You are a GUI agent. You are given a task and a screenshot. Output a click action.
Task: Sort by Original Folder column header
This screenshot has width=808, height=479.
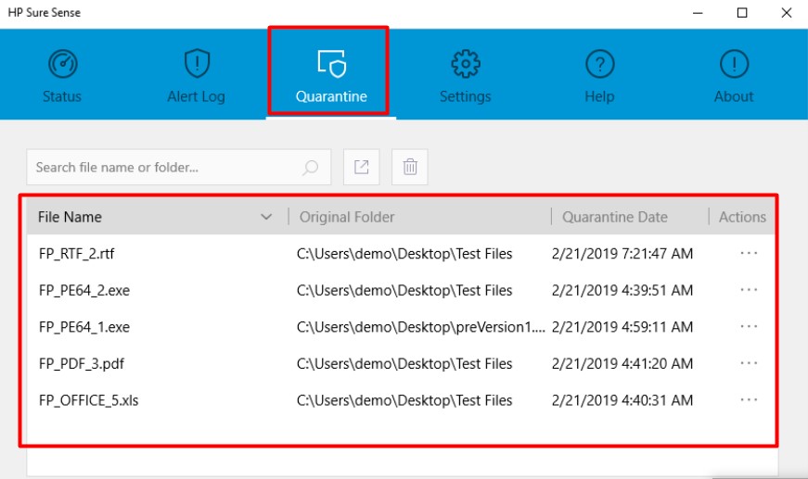point(347,217)
